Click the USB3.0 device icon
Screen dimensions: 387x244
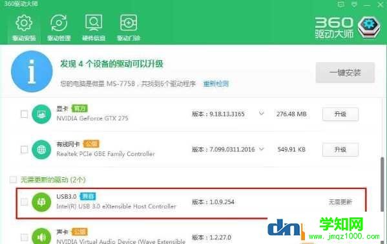tap(41, 202)
